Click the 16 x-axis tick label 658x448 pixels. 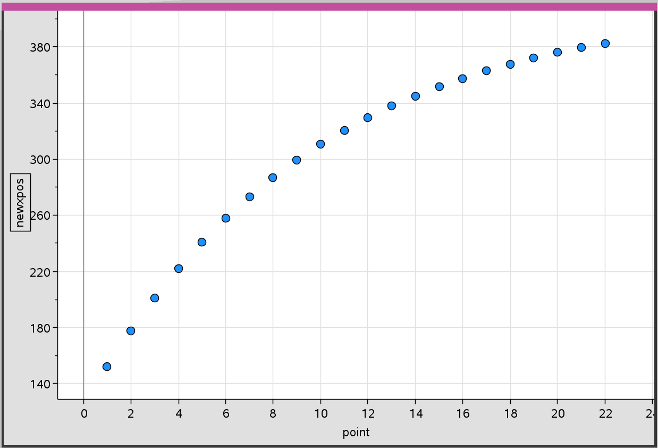coord(462,413)
